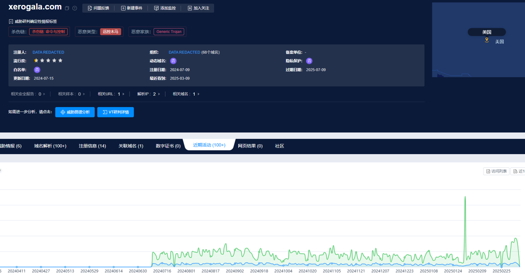Click the last gray star in 流行度
The image size is (525, 275).
pyautogui.click(x=60, y=61)
